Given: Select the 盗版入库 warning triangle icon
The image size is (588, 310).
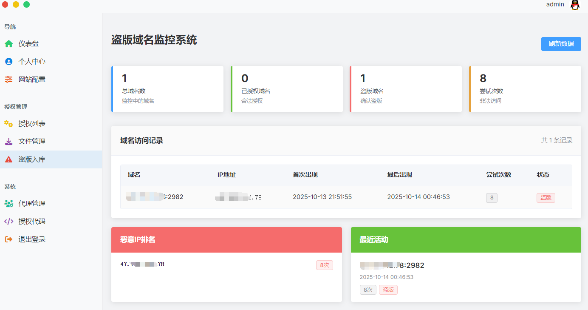Looking at the screenshot, I should [x=8, y=159].
